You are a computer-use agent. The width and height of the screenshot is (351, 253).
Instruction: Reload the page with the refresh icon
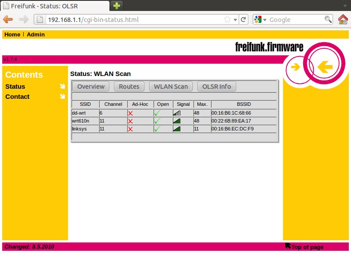click(x=244, y=19)
